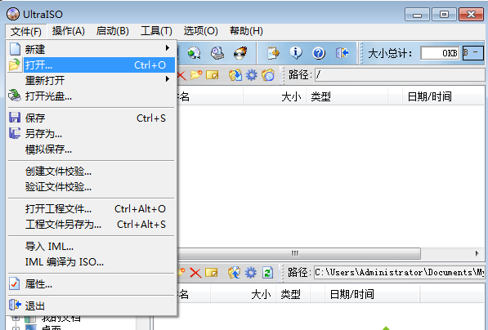Viewport: 488px width, 330px height.
Task: Click the red X delete icon in local pane
Action: point(195,273)
